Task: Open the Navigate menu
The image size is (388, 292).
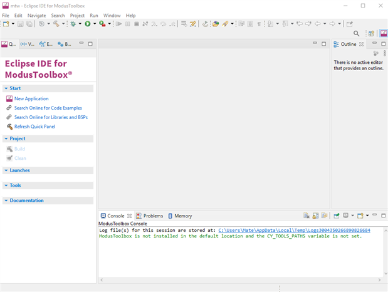Action: coord(36,15)
